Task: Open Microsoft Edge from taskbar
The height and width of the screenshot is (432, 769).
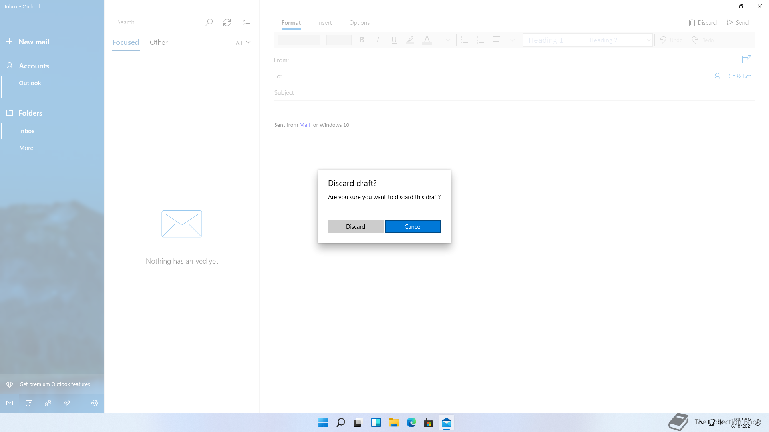Action: tap(411, 423)
